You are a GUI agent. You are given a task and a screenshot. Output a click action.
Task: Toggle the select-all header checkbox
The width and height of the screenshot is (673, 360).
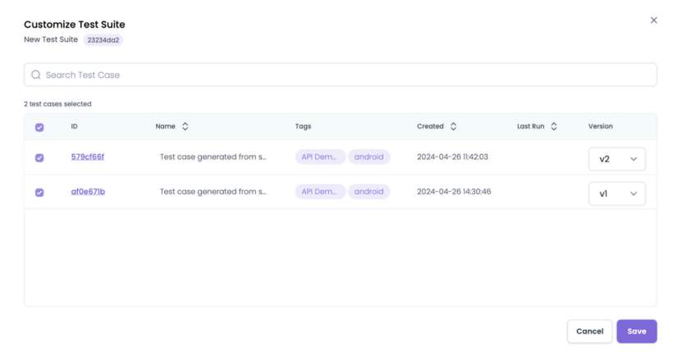(x=39, y=127)
